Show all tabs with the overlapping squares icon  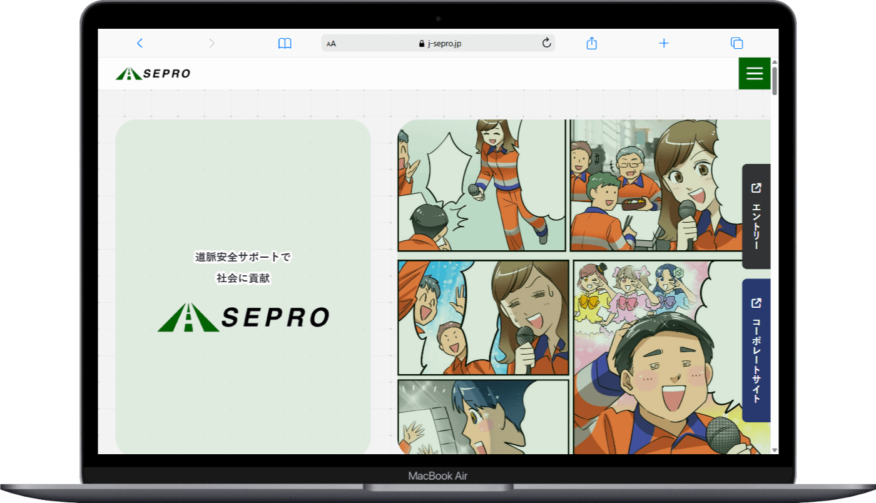(x=737, y=43)
